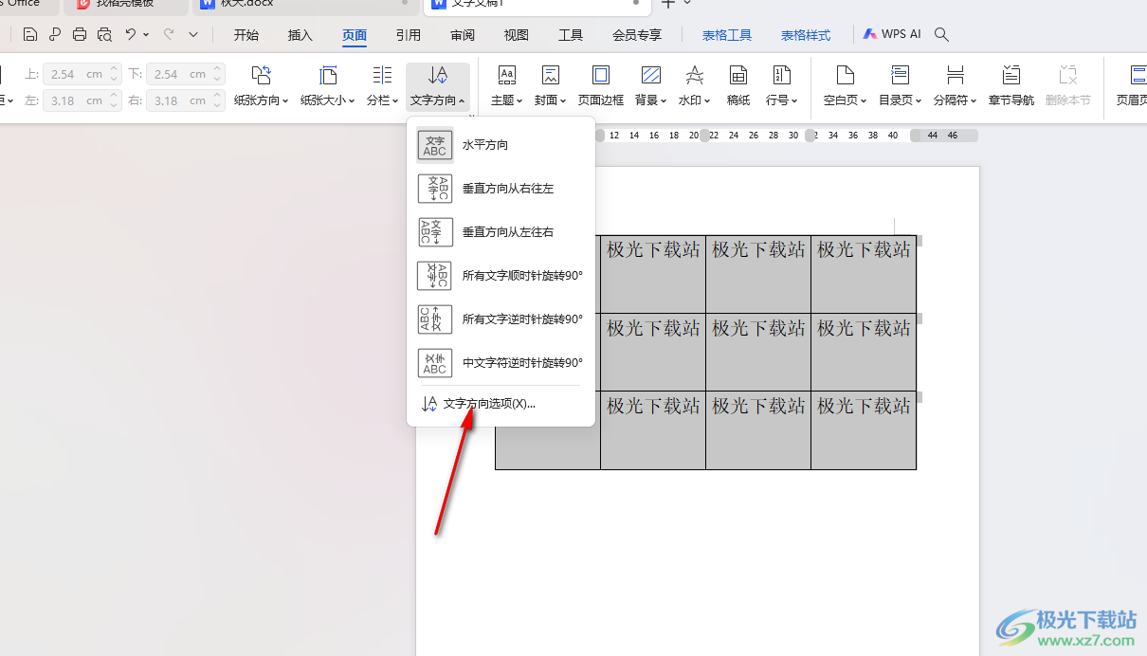Click the Redo arrow icon
Image resolution: width=1147 pixels, height=656 pixels.
(169, 34)
